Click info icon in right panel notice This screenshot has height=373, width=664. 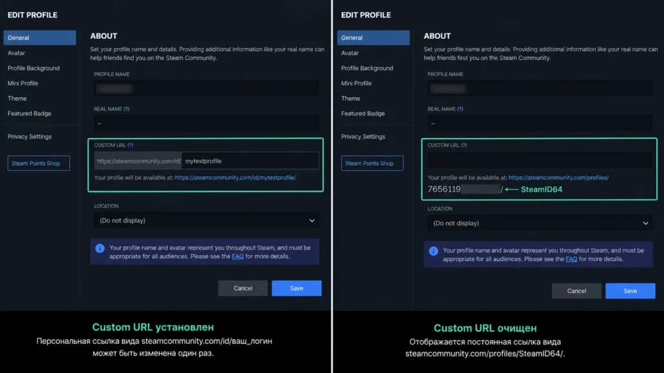click(x=434, y=251)
